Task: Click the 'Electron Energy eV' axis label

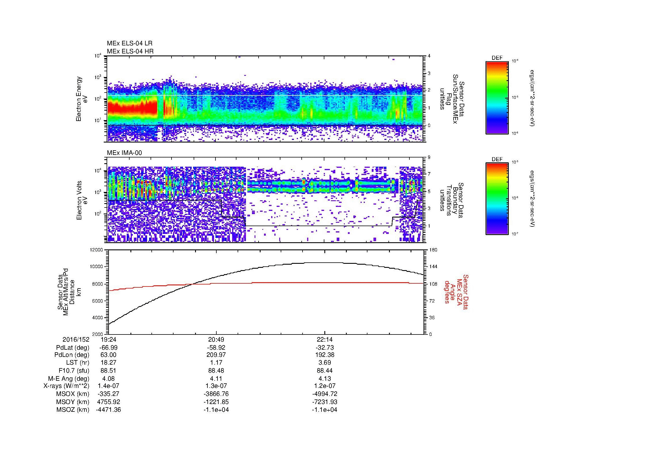Action: 82,99
